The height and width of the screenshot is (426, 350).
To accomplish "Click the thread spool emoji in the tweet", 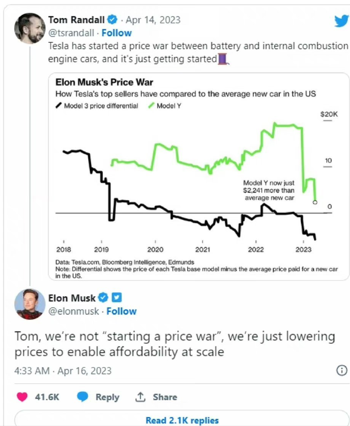I will pyautogui.click(x=223, y=59).
